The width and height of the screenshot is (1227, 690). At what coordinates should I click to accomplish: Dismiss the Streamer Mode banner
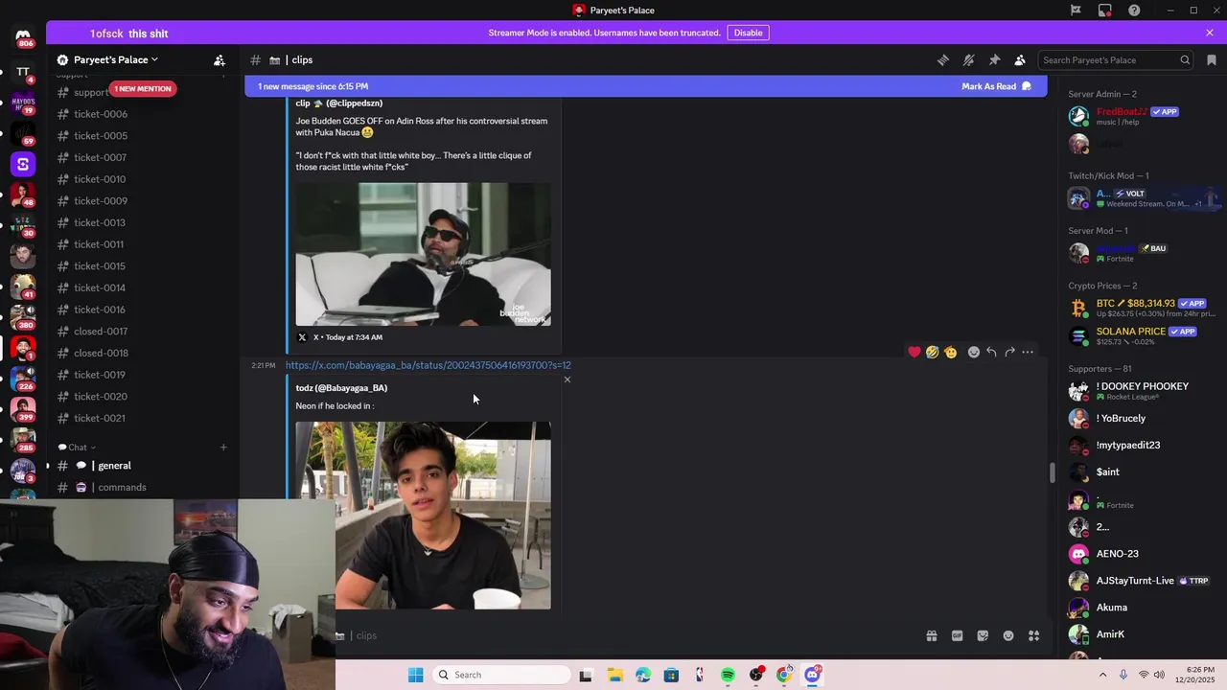coord(1210,33)
